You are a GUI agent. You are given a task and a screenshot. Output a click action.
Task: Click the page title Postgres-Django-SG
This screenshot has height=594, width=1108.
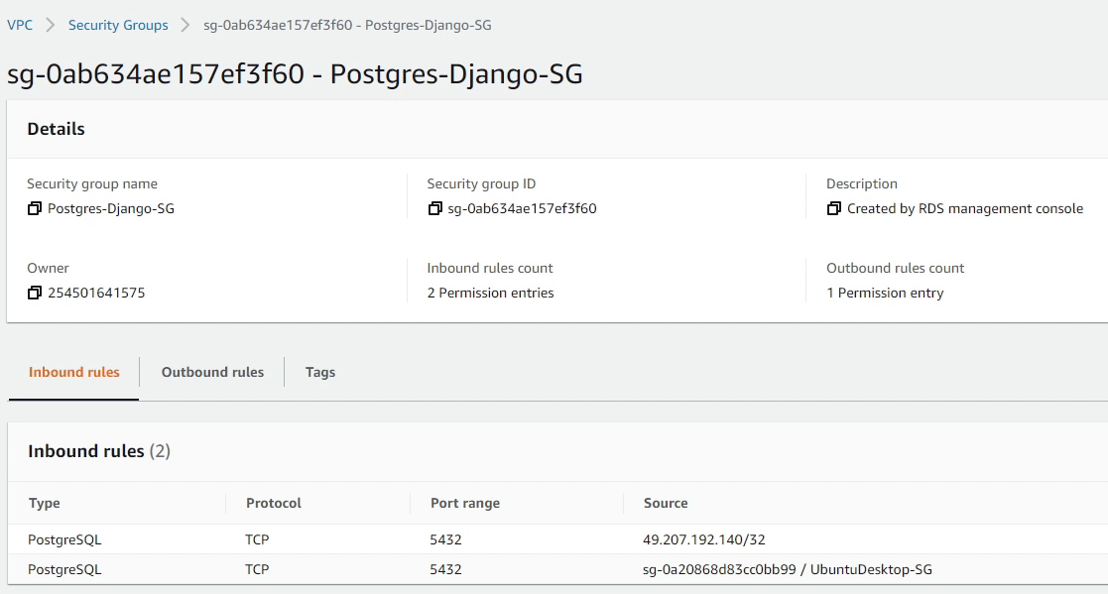click(x=295, y=73)
